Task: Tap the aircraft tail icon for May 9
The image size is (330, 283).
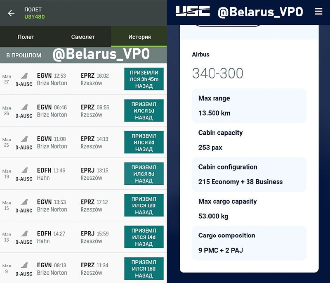Action: click(x=24, y=265)
